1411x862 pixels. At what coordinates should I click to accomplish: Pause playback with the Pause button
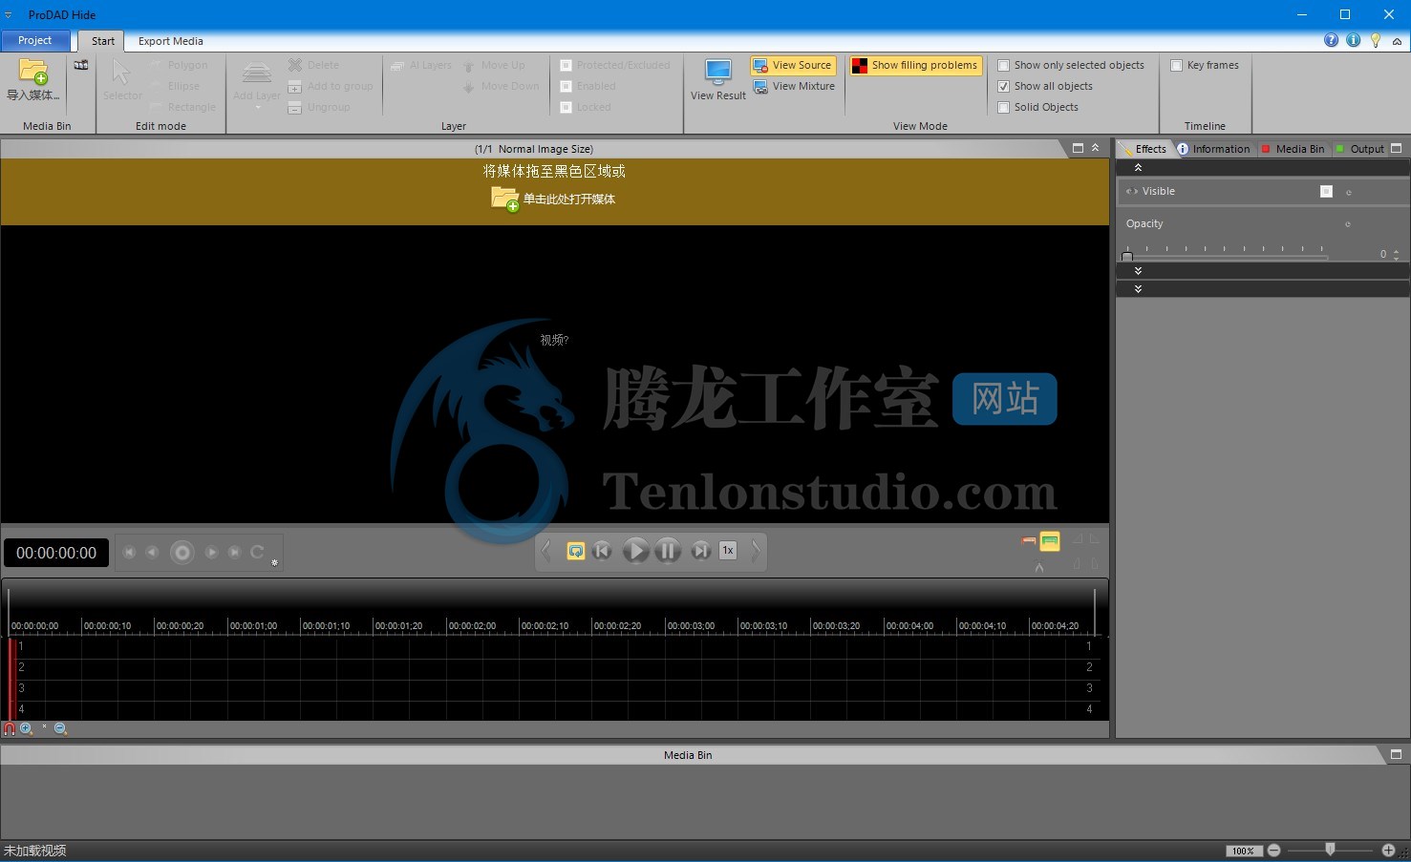(668, 551)
